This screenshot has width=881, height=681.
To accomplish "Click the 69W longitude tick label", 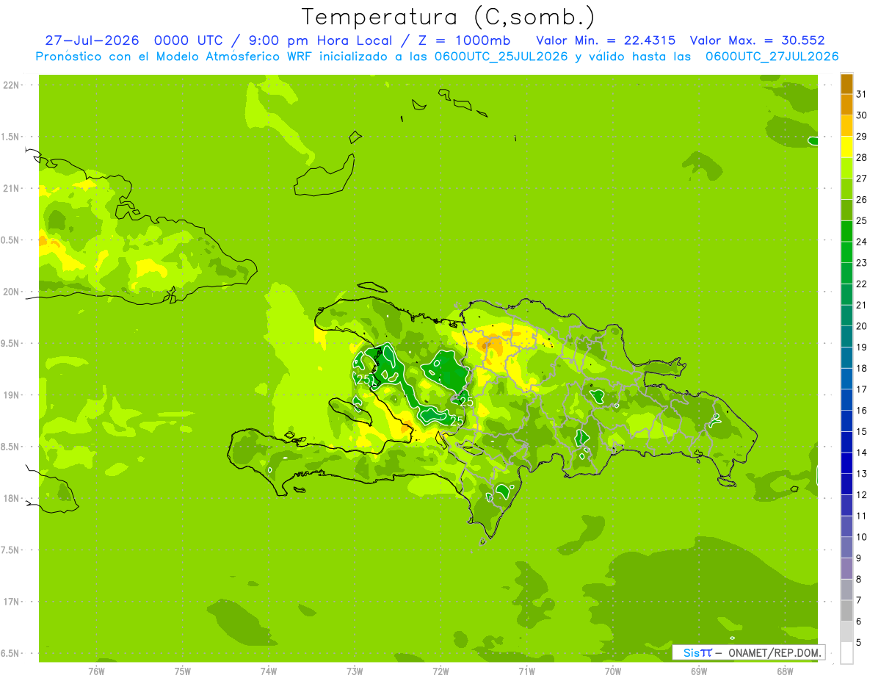I will (699, 671).
